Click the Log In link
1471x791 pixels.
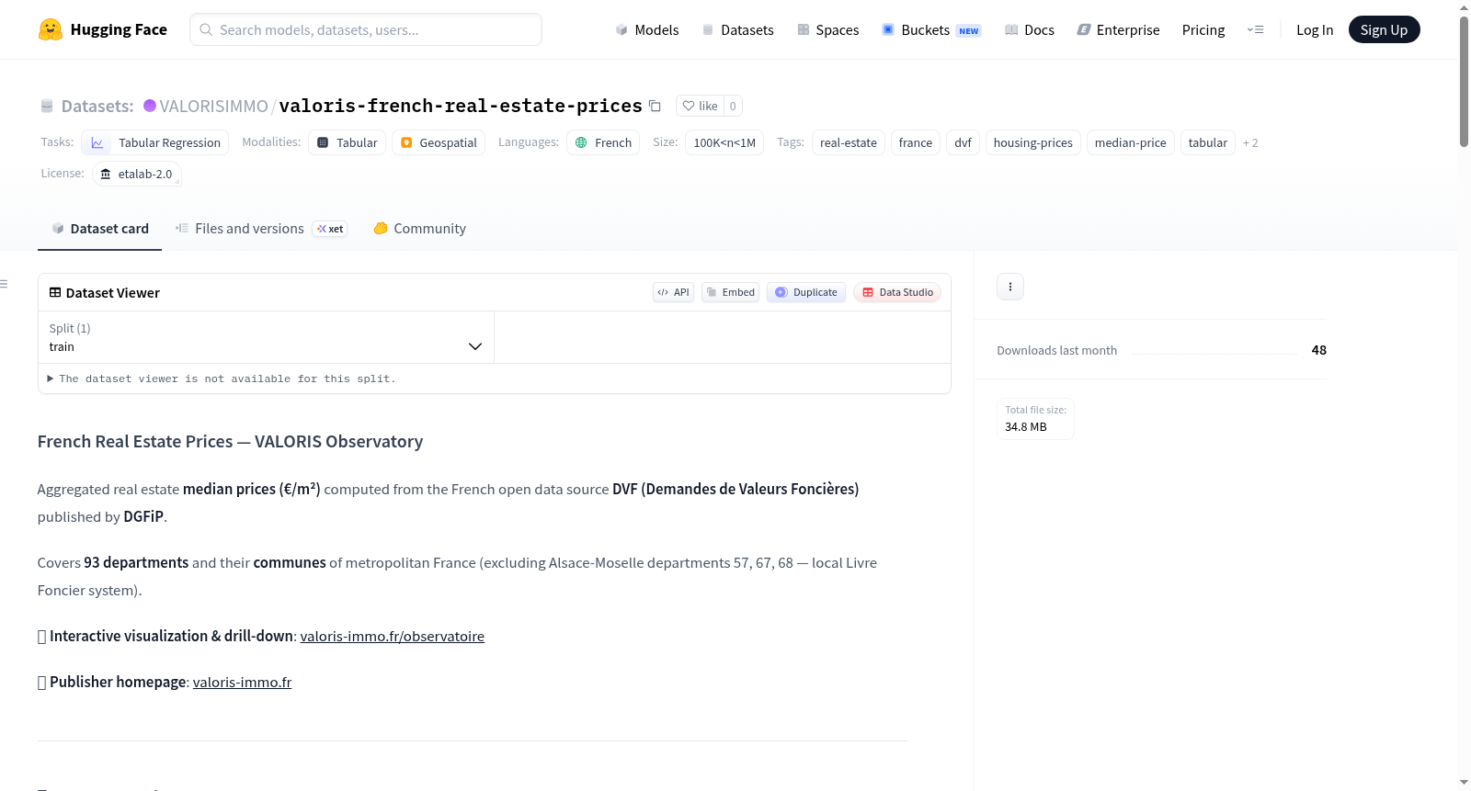click(1315, 29)
